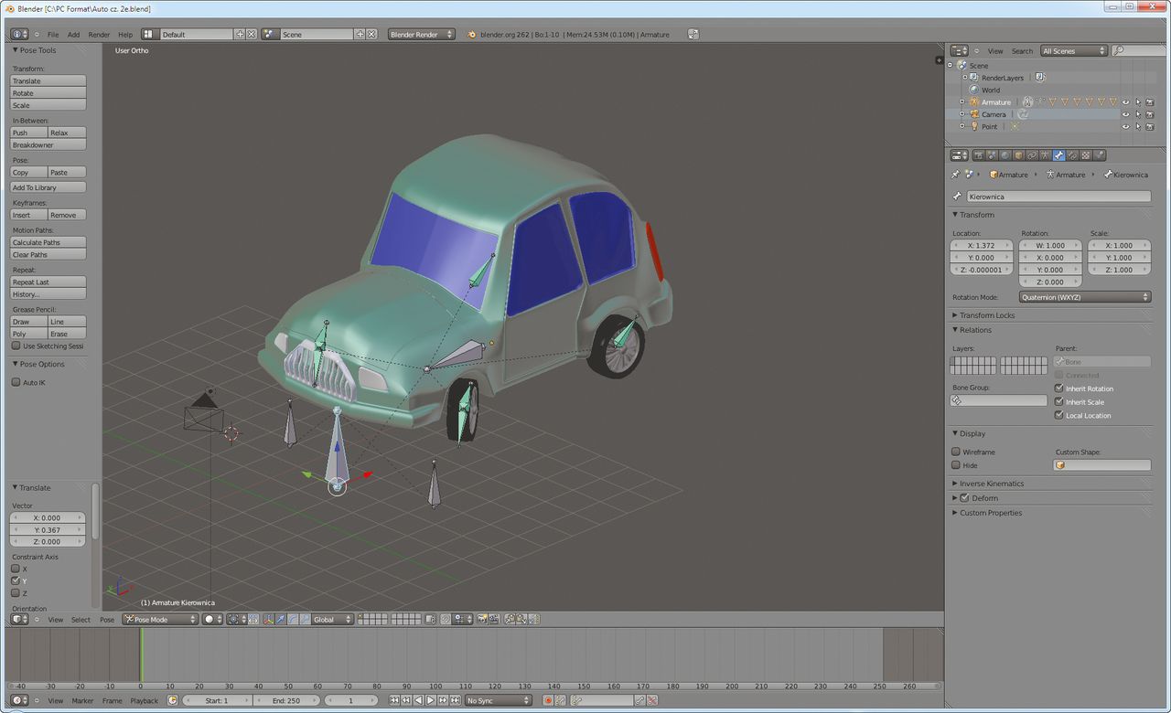This screenshot has width=1171, height=713.
Task: Expand Custom Properties panel
Action: click(991, 513)
